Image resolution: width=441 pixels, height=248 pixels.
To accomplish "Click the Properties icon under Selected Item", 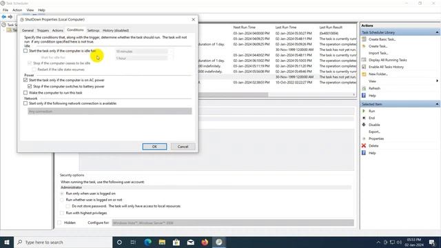I will [364, 138].
